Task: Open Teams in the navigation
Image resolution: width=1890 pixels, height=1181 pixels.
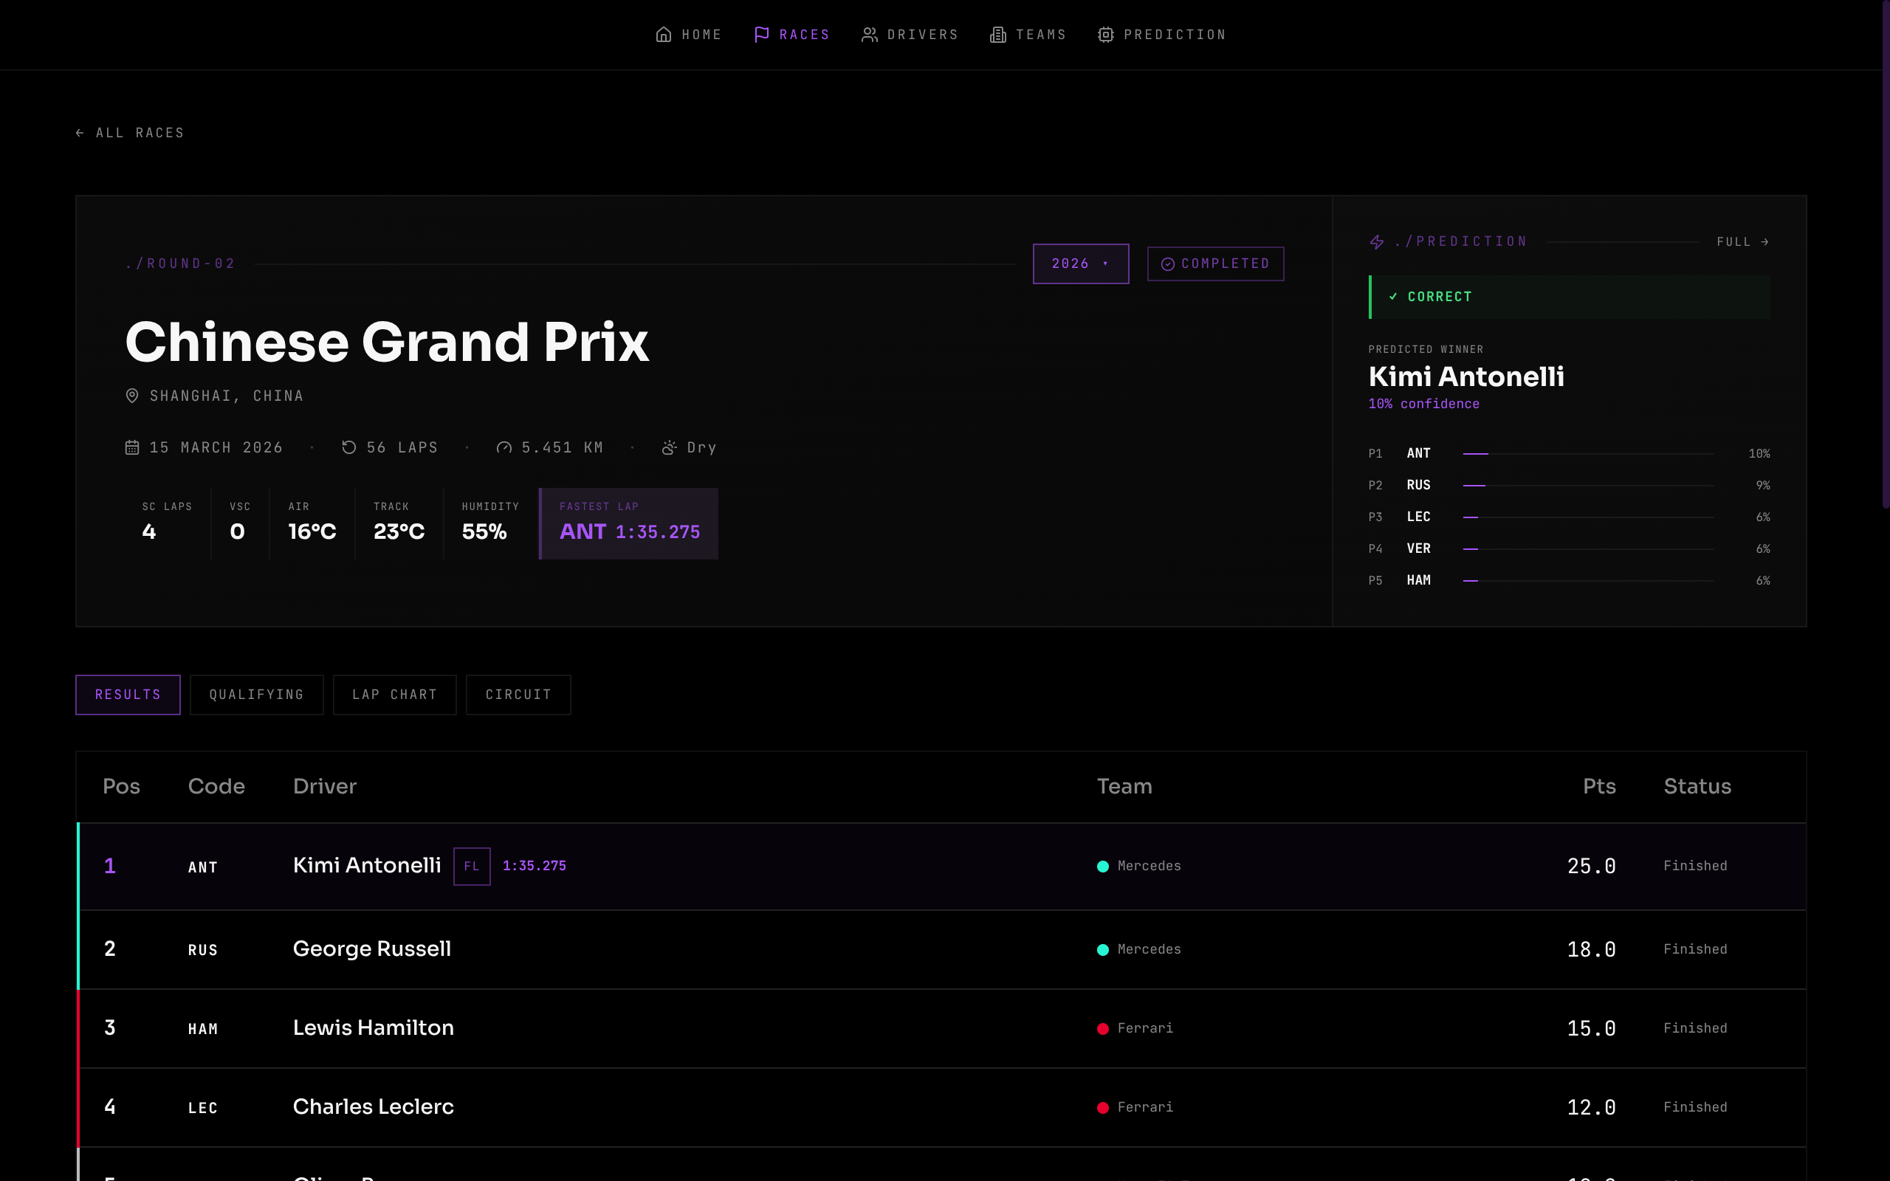Action: 1028,35
